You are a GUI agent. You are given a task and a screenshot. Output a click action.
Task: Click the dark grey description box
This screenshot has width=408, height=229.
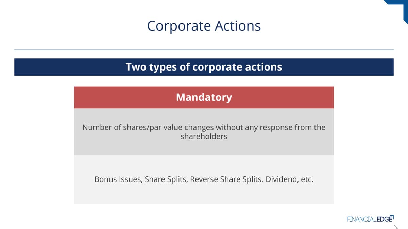pyautogui.click(x=204, y=132)
